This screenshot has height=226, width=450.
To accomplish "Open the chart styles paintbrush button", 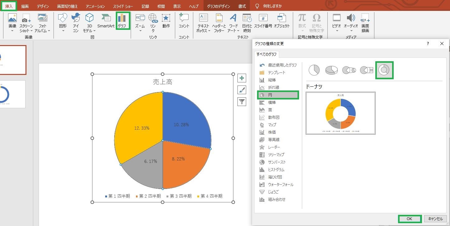I will pyautogui.click(x=242, y=90).
